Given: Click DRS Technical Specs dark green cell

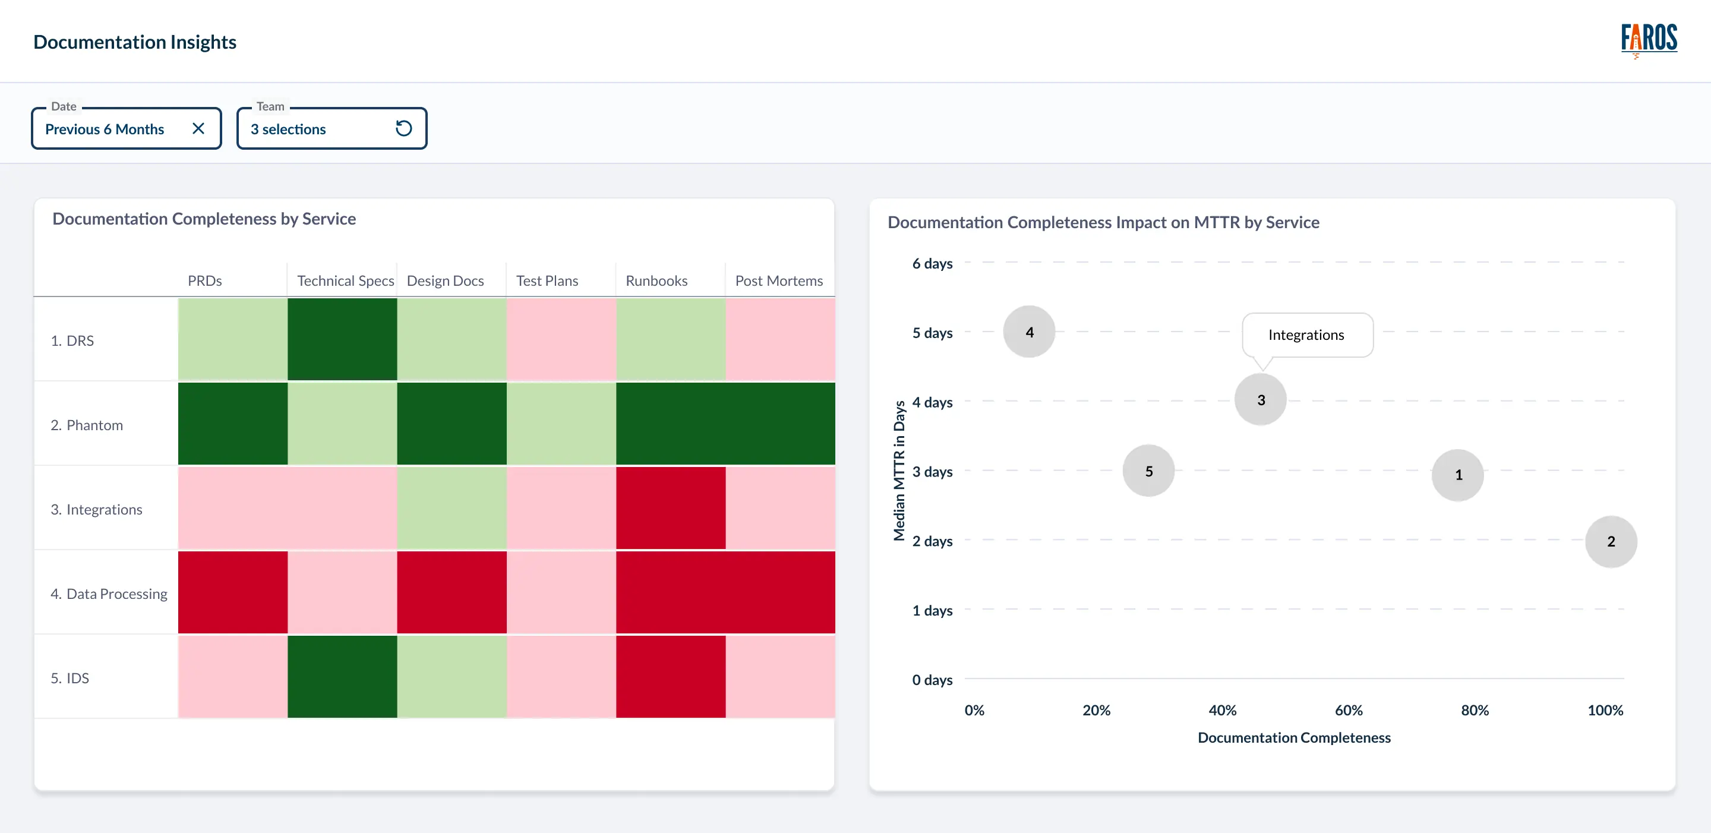Looking at the screenshot, I should tap(342, 339).
